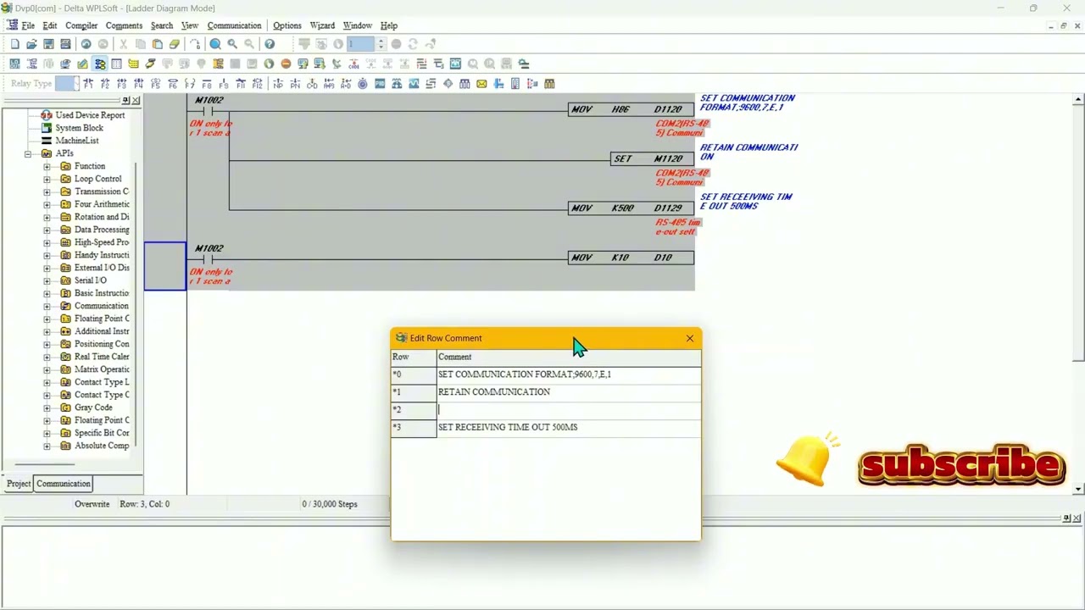Paste using the clipboard toolbar icon

coord(157,44)
